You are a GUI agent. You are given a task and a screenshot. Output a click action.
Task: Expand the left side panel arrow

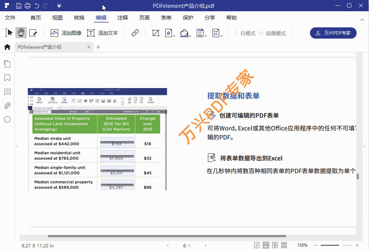(17, 147)
